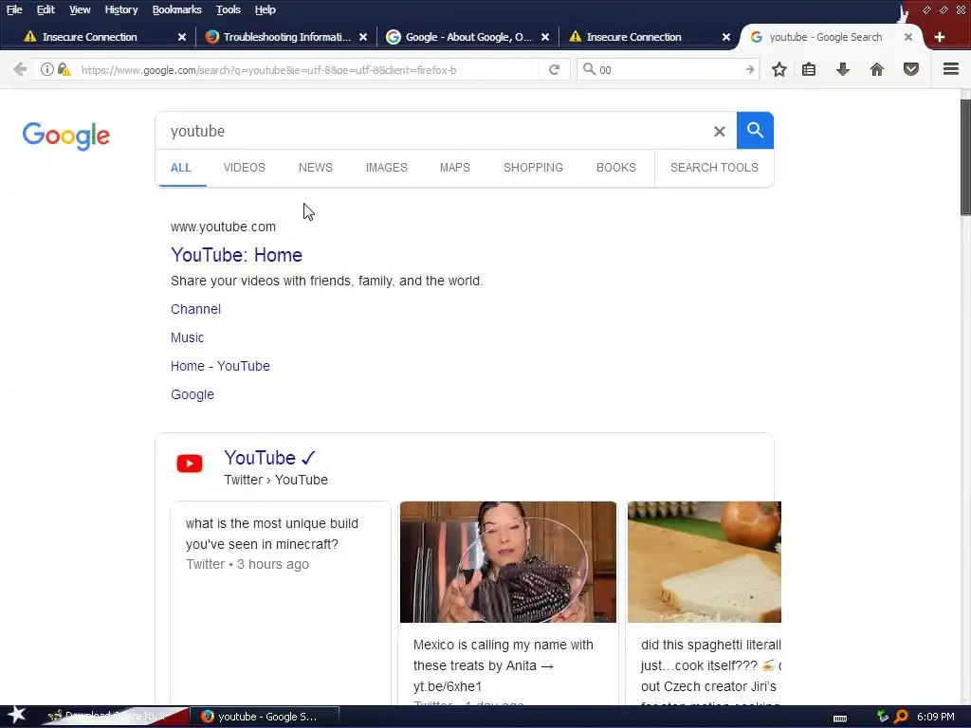Open the Firefox hamburger menu
This screenshot has height=728, width=971.
(x=950, y=69)
